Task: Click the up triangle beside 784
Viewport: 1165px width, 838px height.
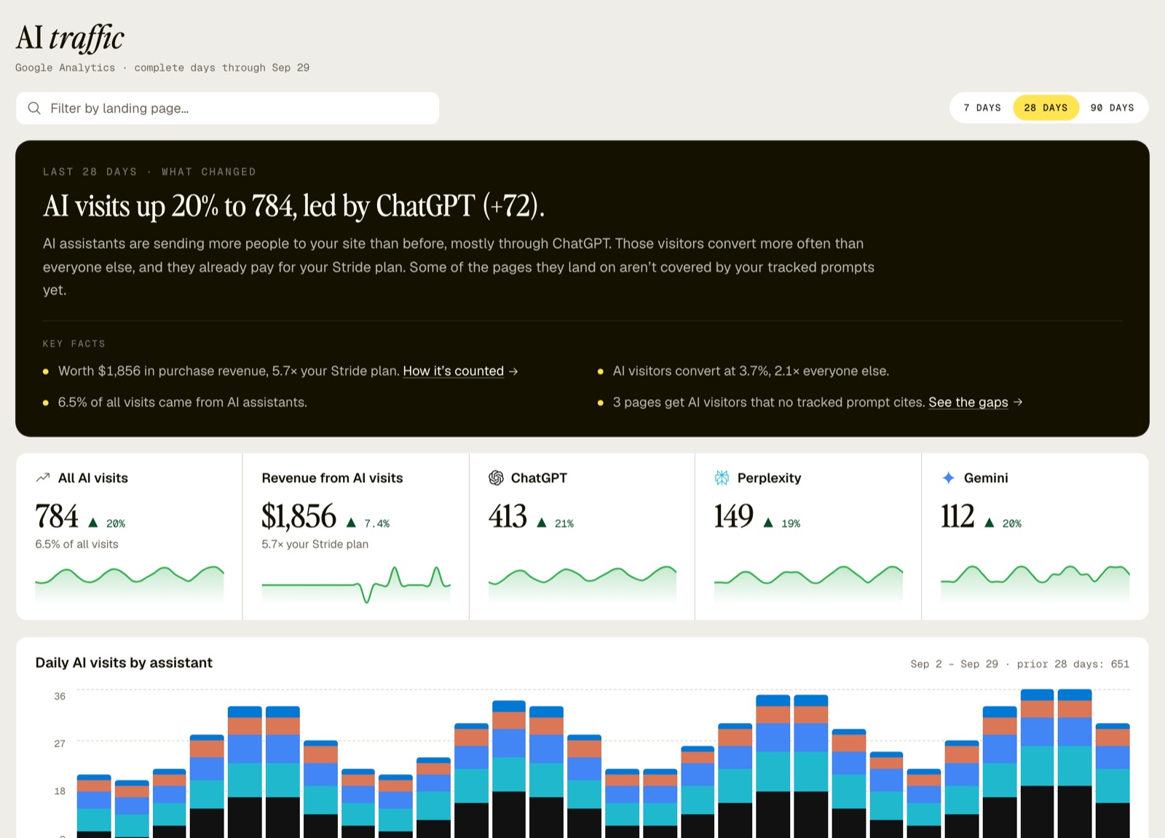Action: coord(92,523)
